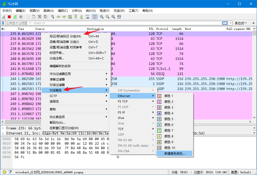Expand 对话过滤器 submenu
The width and height of the screenshot is (257, 175).
pyautogui.click(x=75, y=85)
